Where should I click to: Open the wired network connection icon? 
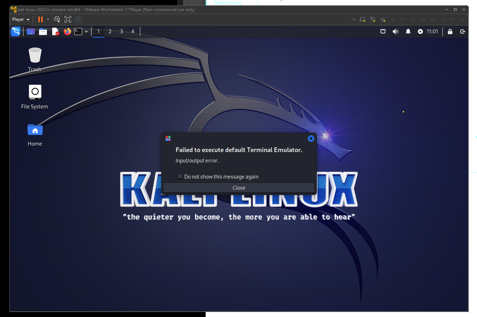(x=383, y=31)
